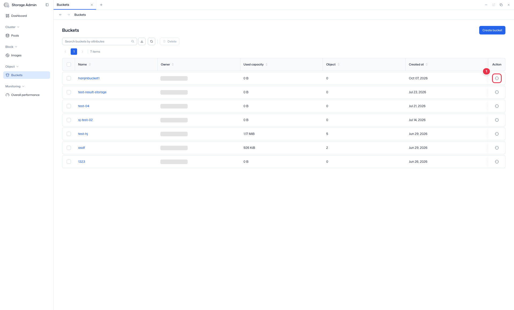Tick the sj-test-02 row checkbox
The height and width of the screenshot is (310, 514).
pos(69,120)
